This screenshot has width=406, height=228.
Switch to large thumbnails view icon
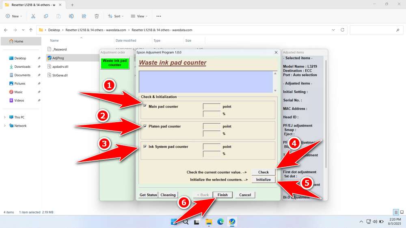(402, 212)
